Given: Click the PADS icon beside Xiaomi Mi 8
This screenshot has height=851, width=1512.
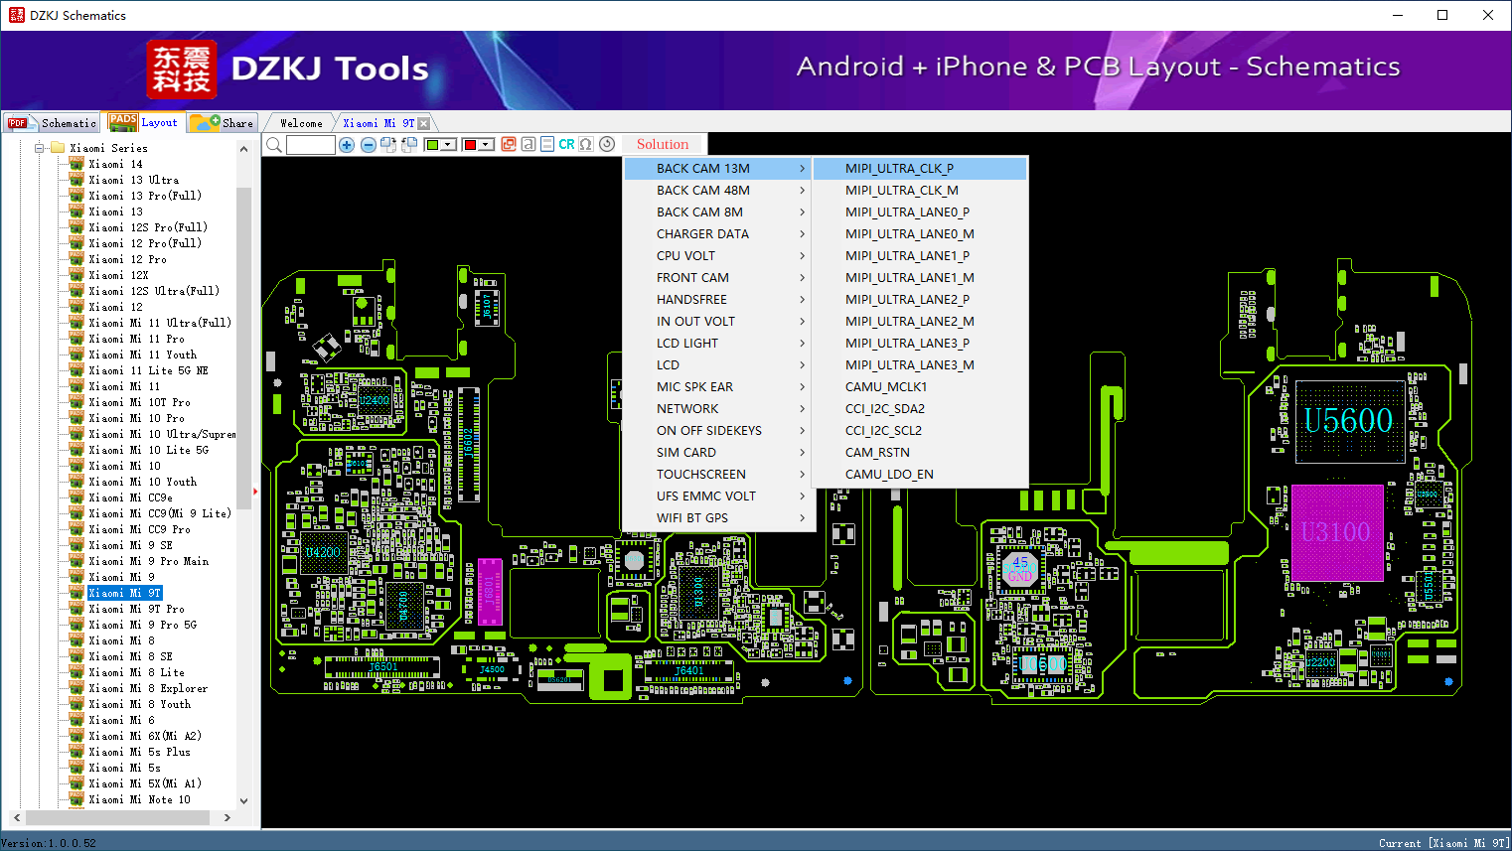Looking at the screenshot, I should point(76,640).
